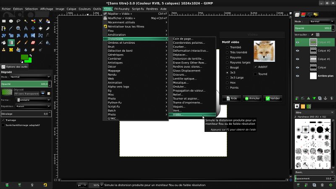Image resolution: width=336 pixels, height=189 pixels.
Task: Hide the Arrière-plan layer
Action: point(297,76)
